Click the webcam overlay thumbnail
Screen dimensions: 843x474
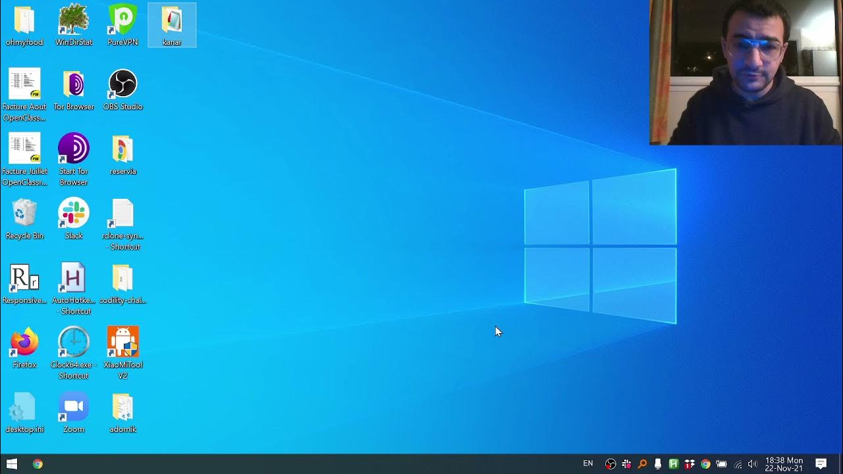tap(746, 72)
